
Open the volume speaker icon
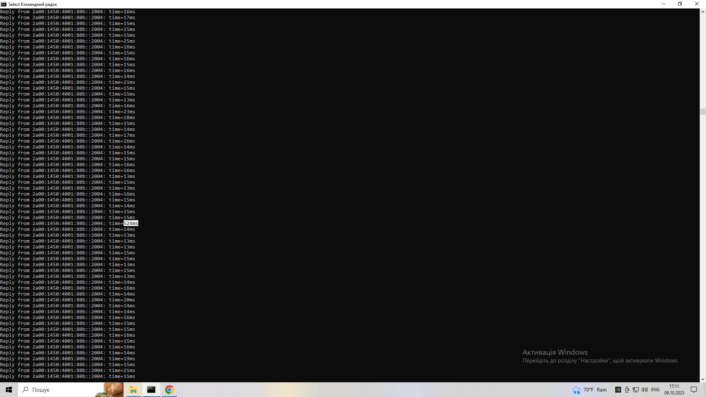[645, 390]
